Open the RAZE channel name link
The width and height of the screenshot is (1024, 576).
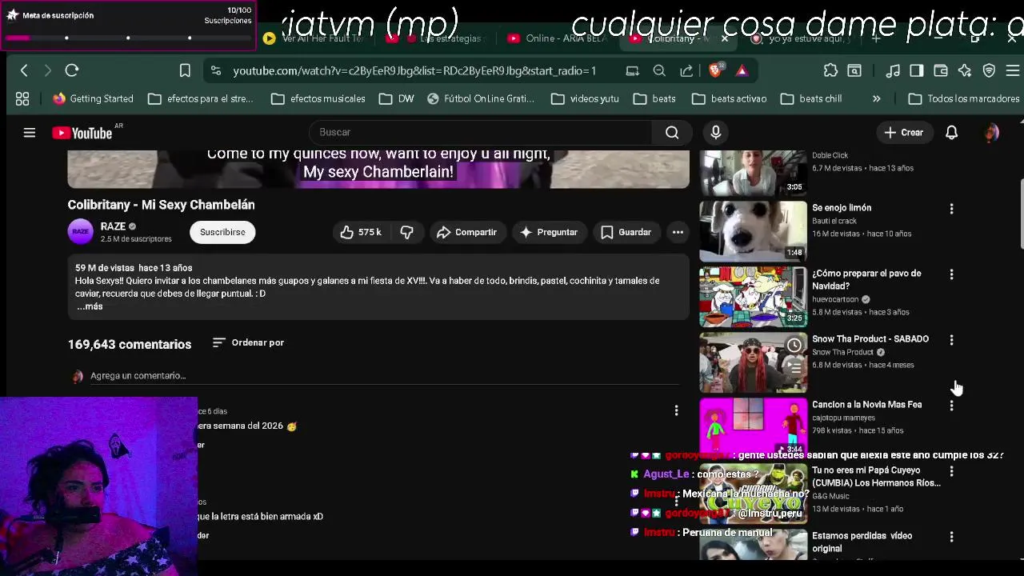(113, 226)
